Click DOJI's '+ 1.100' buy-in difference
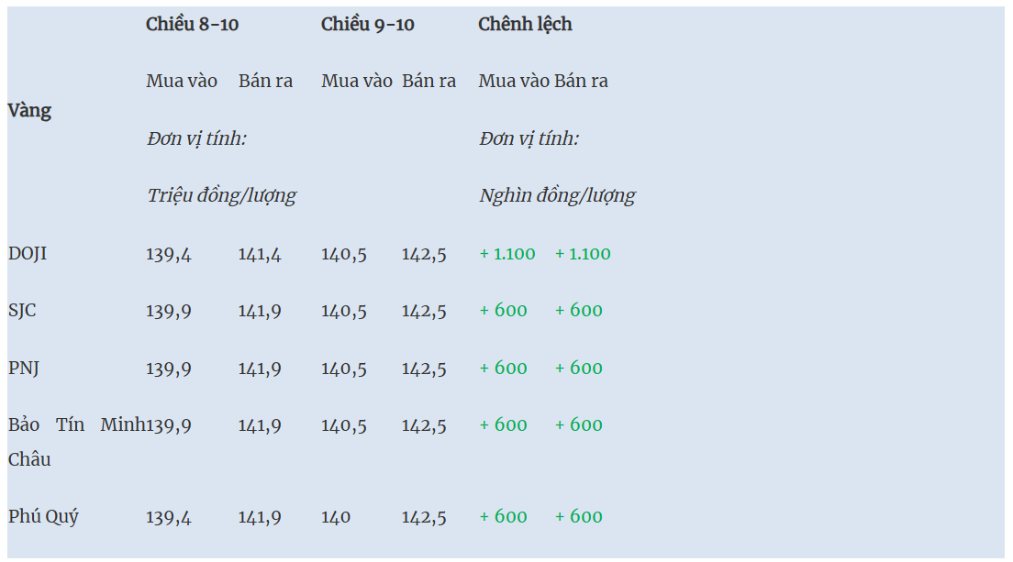 [507, 254]
